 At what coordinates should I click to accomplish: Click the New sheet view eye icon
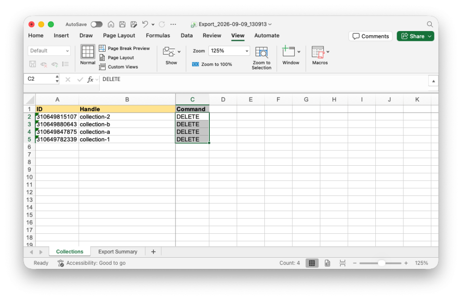(55, 64)
